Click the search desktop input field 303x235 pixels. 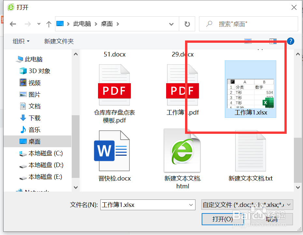tap(249, 24)
